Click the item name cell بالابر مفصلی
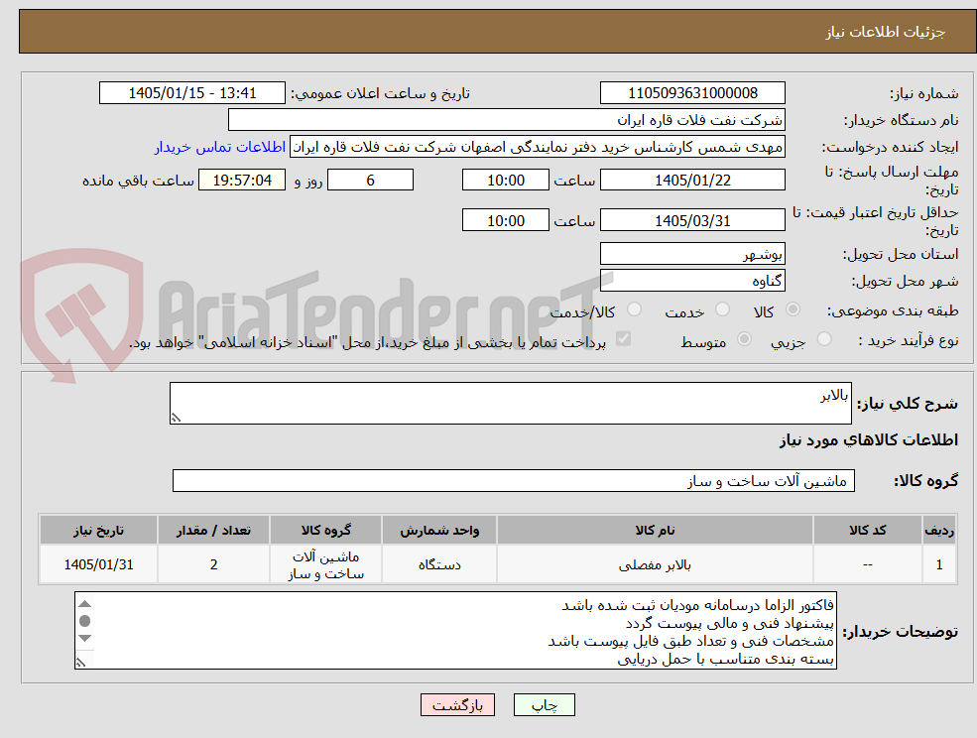Screen dimensions: 977x738 point(655,564)
